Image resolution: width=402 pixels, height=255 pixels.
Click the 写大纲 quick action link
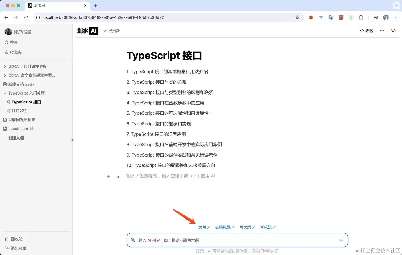point(247,227)
